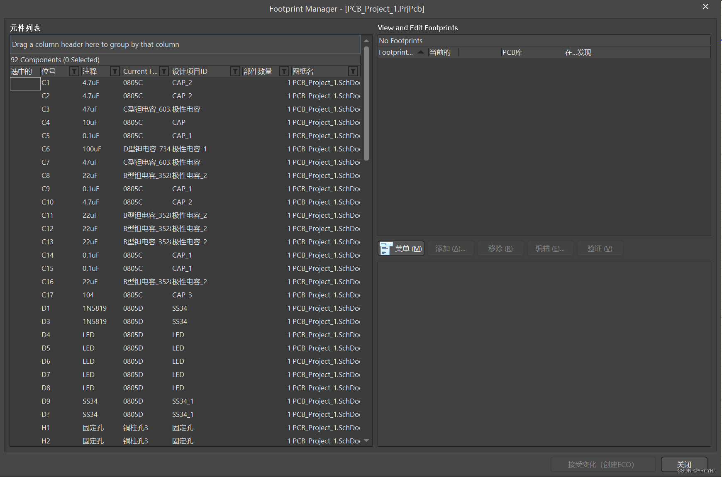The image size is (722, 477).
Task: Select component C8 row
Action: 185,175
